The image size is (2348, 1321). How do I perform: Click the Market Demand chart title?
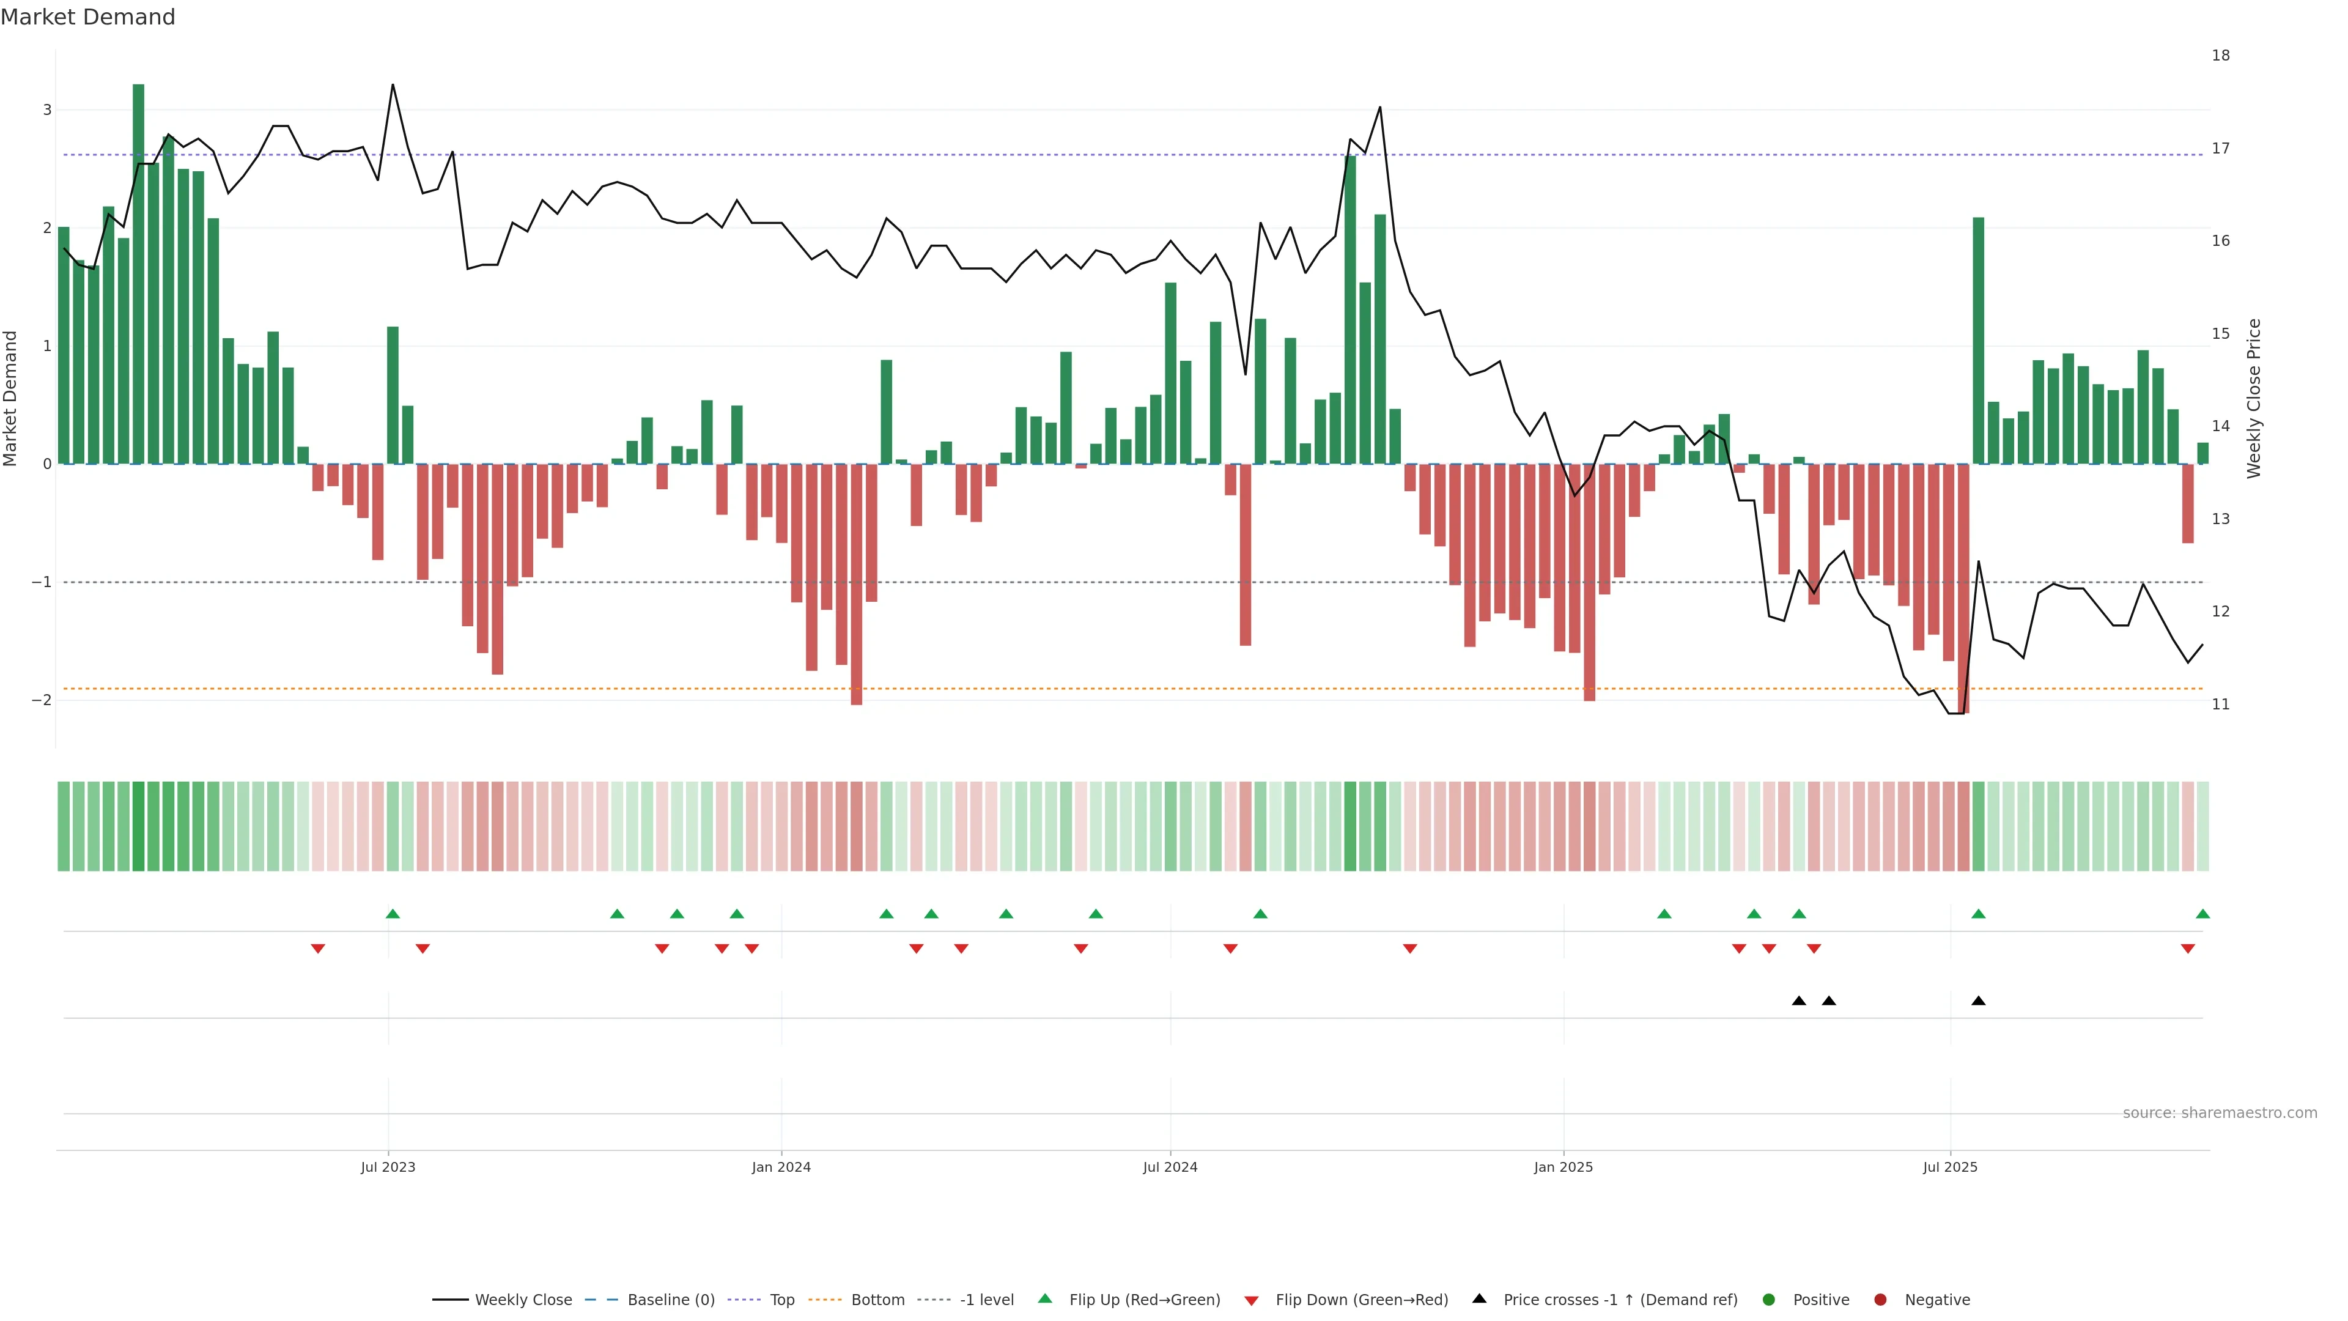87,17
